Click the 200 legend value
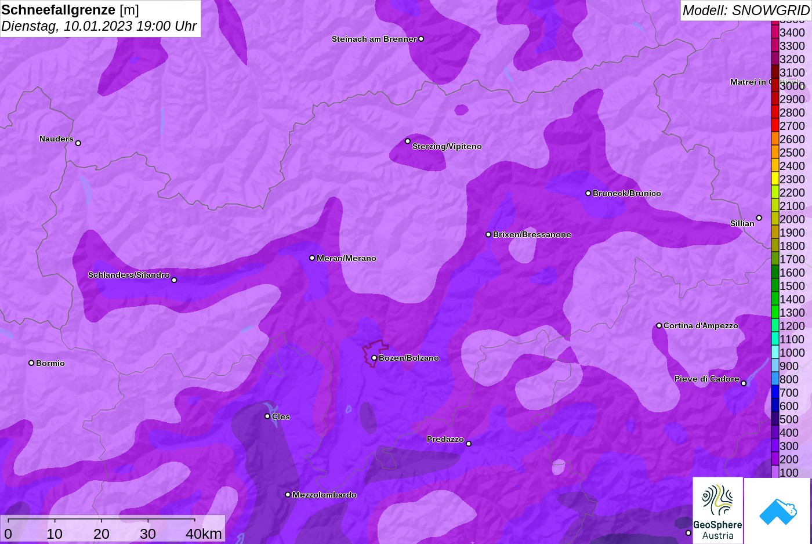The height and width of the screenshot is (544, 812). (789, 459)
